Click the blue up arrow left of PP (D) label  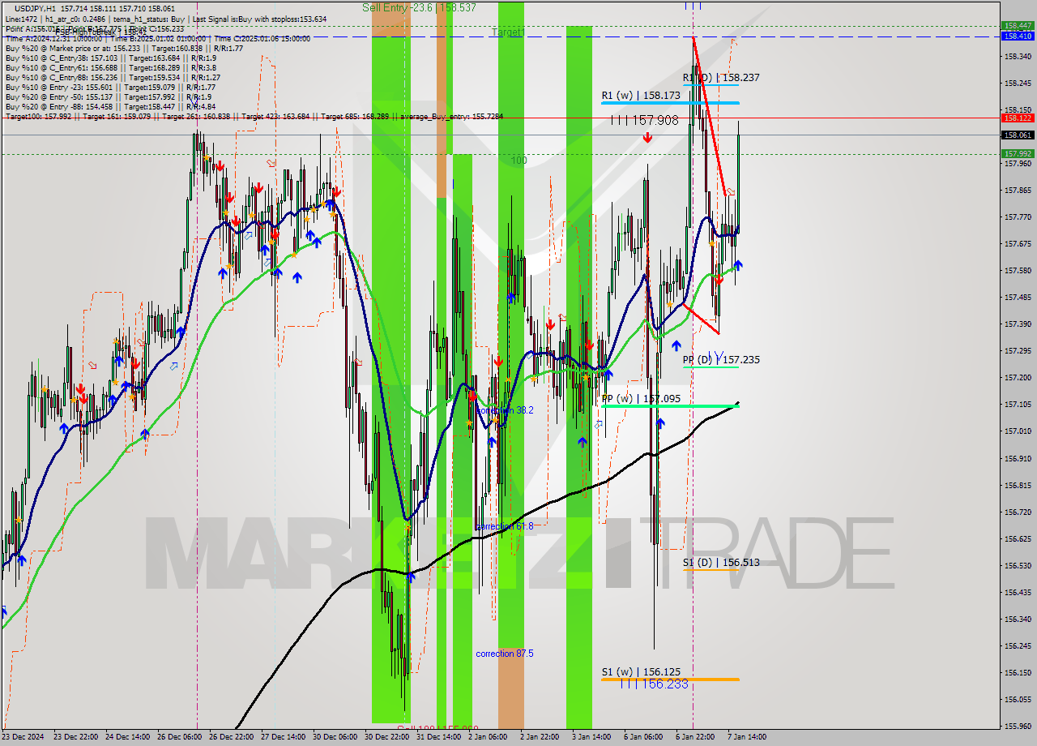pyautogui.click(x=676, y=345)
